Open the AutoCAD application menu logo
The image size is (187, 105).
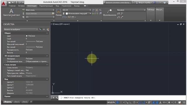[4, 3]
